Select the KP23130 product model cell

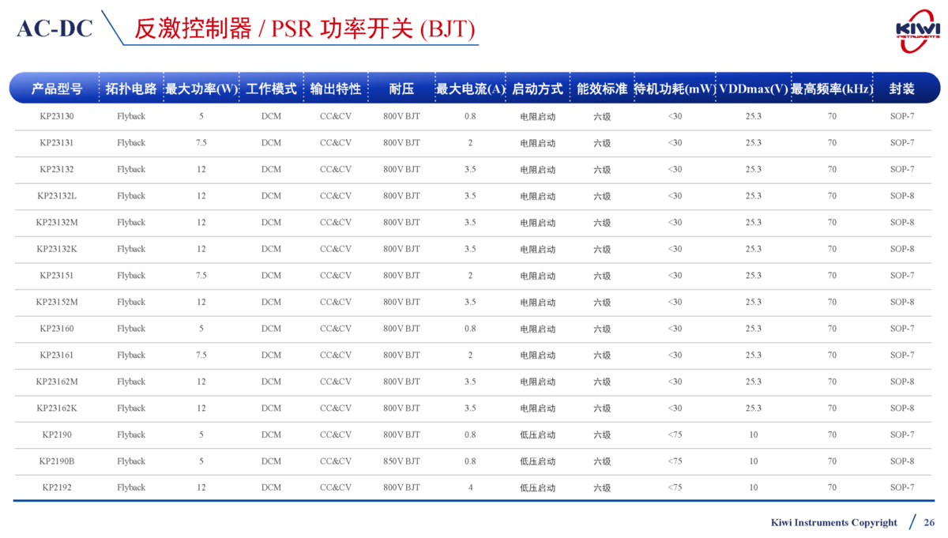(x=57, y=116)
